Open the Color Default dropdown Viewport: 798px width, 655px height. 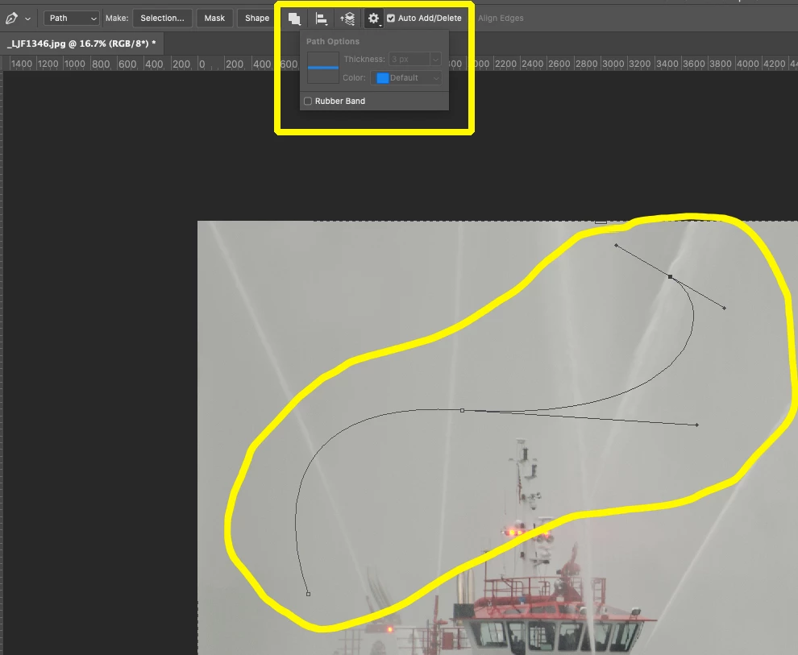(x=406, y=78)
